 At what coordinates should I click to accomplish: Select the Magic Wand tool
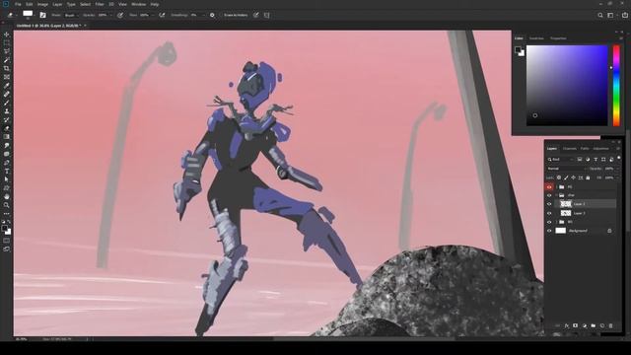point(7,60)
